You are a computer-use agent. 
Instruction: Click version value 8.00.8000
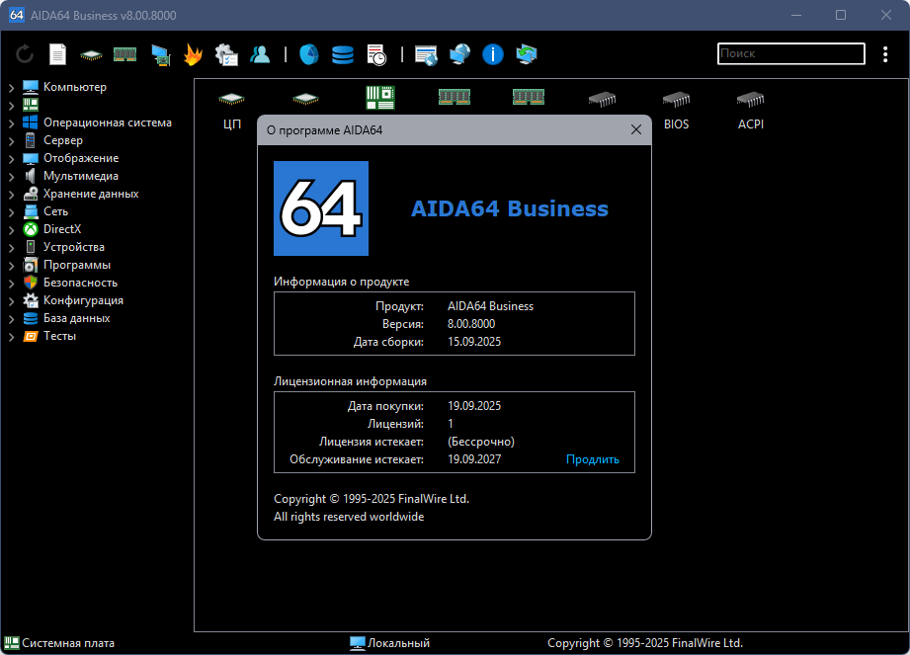pyautogui.click(x=471, y=324)
